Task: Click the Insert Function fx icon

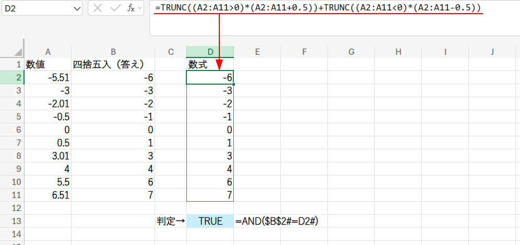Action: coord(132,9)
